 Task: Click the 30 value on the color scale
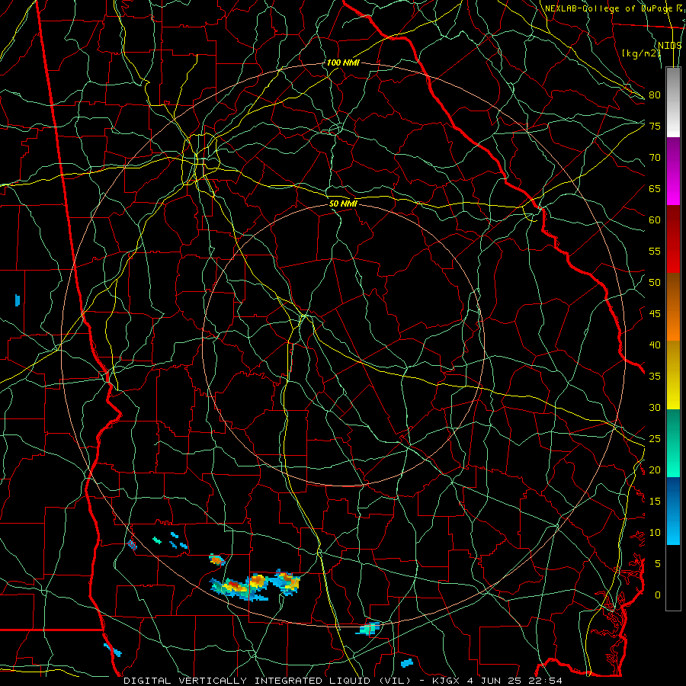(655, 407)
